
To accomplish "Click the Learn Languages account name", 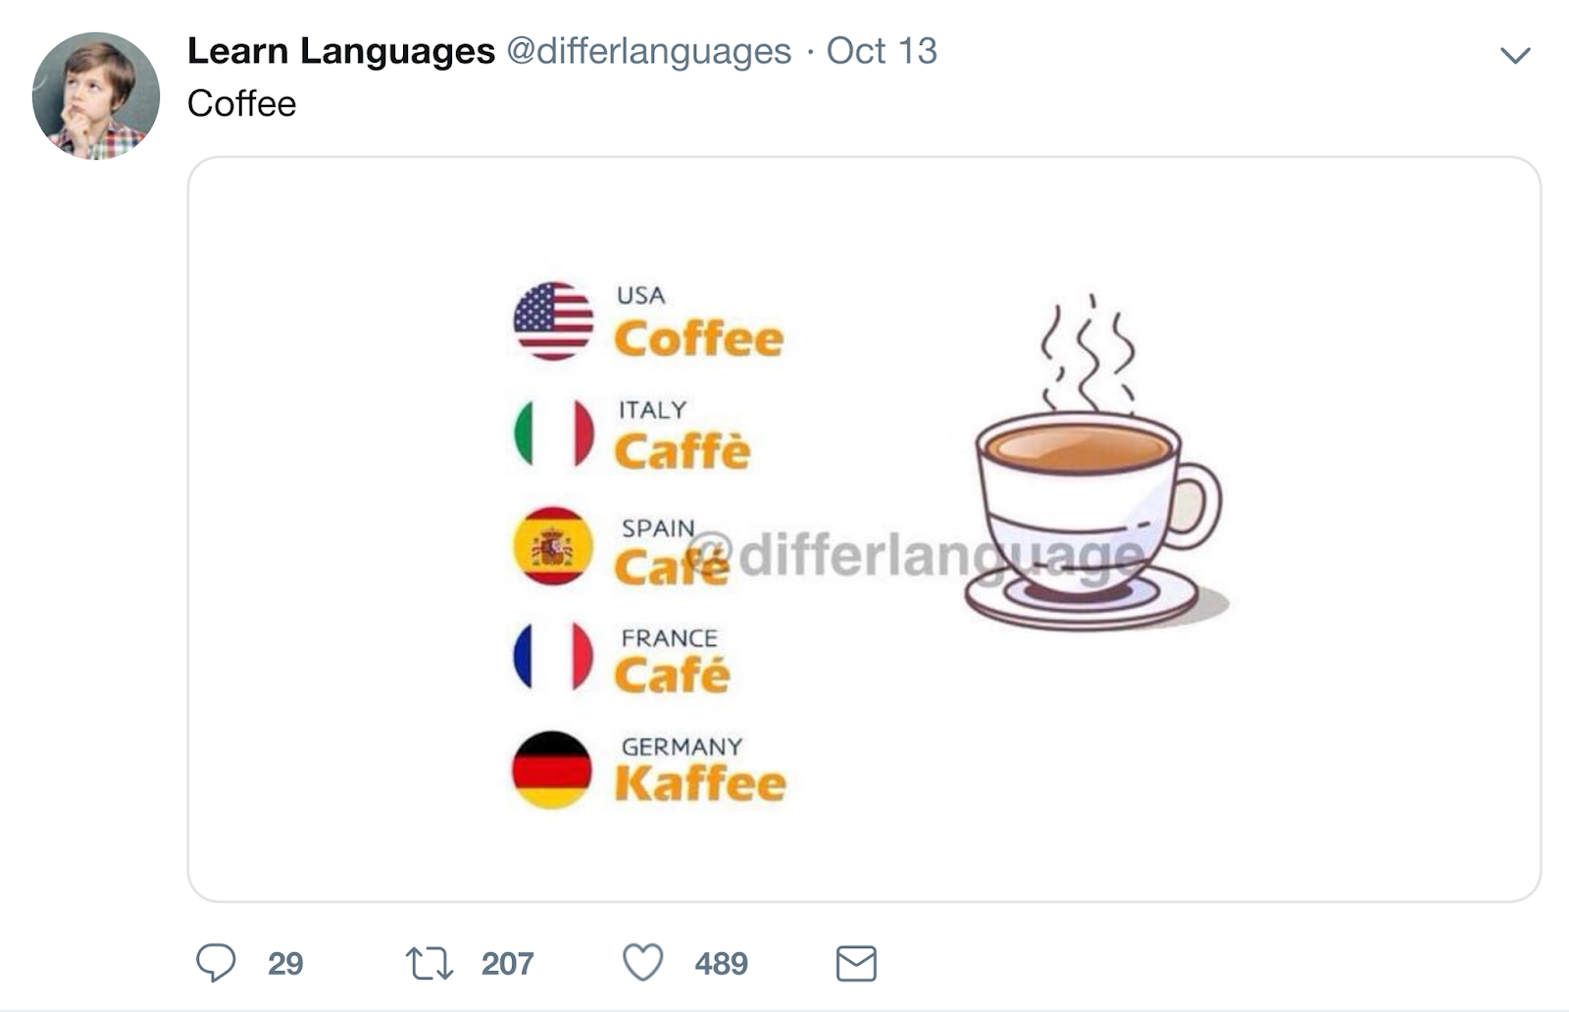I will [340, 51].
